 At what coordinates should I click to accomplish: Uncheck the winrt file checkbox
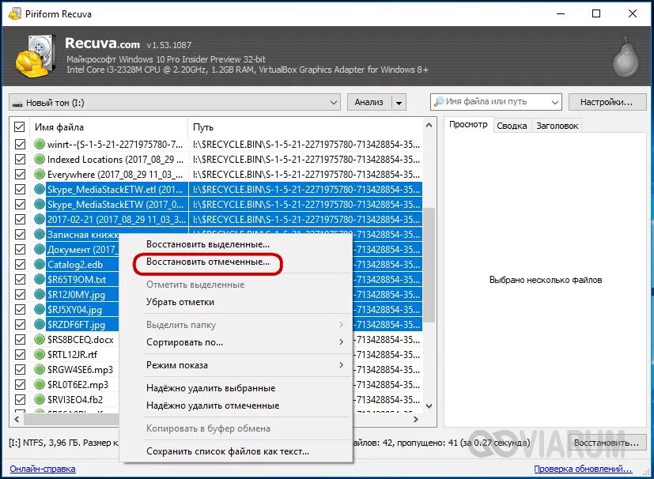click(20, 144)
